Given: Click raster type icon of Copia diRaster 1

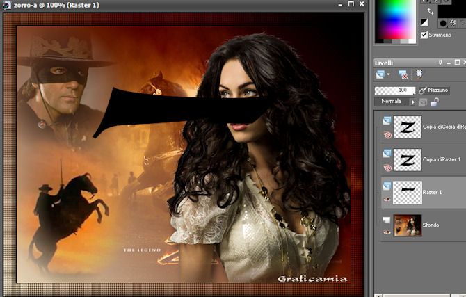Looking at the screenshot, I should (387, 153).
